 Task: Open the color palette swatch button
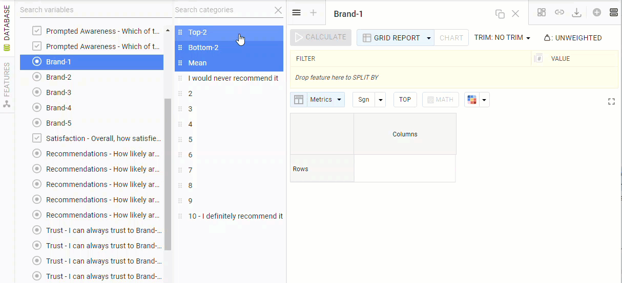tap(472, 100)
